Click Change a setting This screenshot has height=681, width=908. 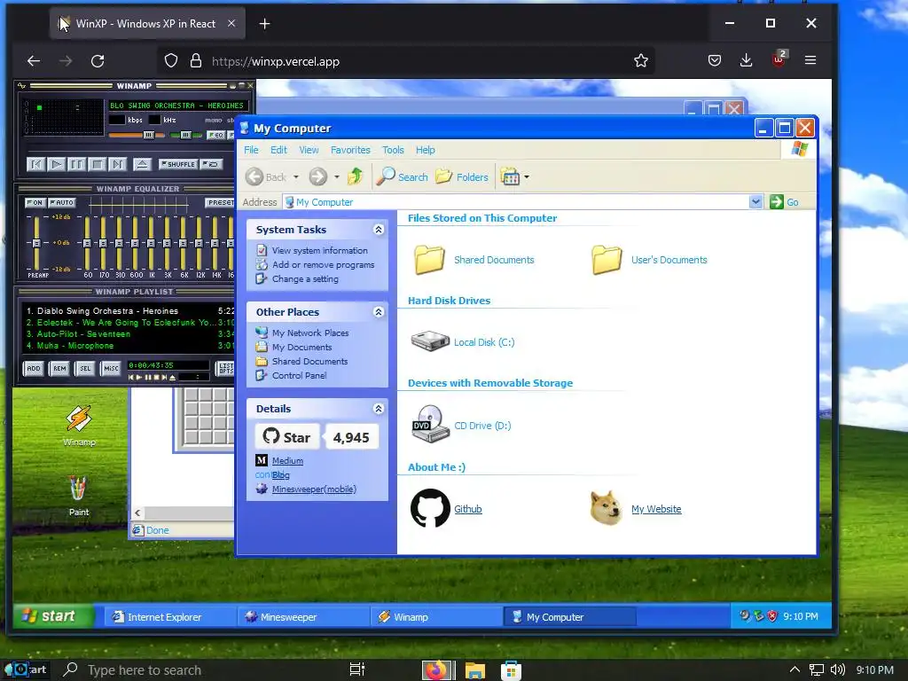305,278
